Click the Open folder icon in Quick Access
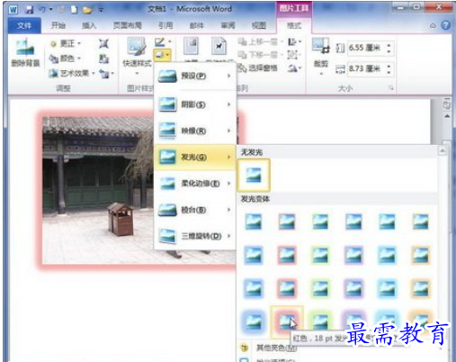This screenshot has width=456, height=362. (87, 10)
